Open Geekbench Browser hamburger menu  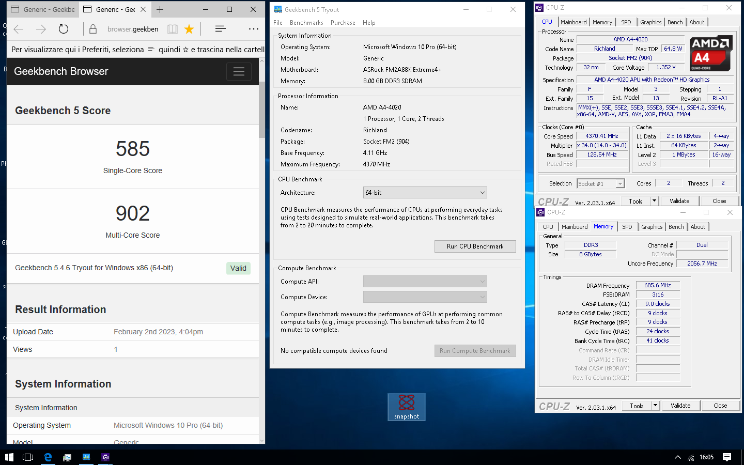pos(239,71)
